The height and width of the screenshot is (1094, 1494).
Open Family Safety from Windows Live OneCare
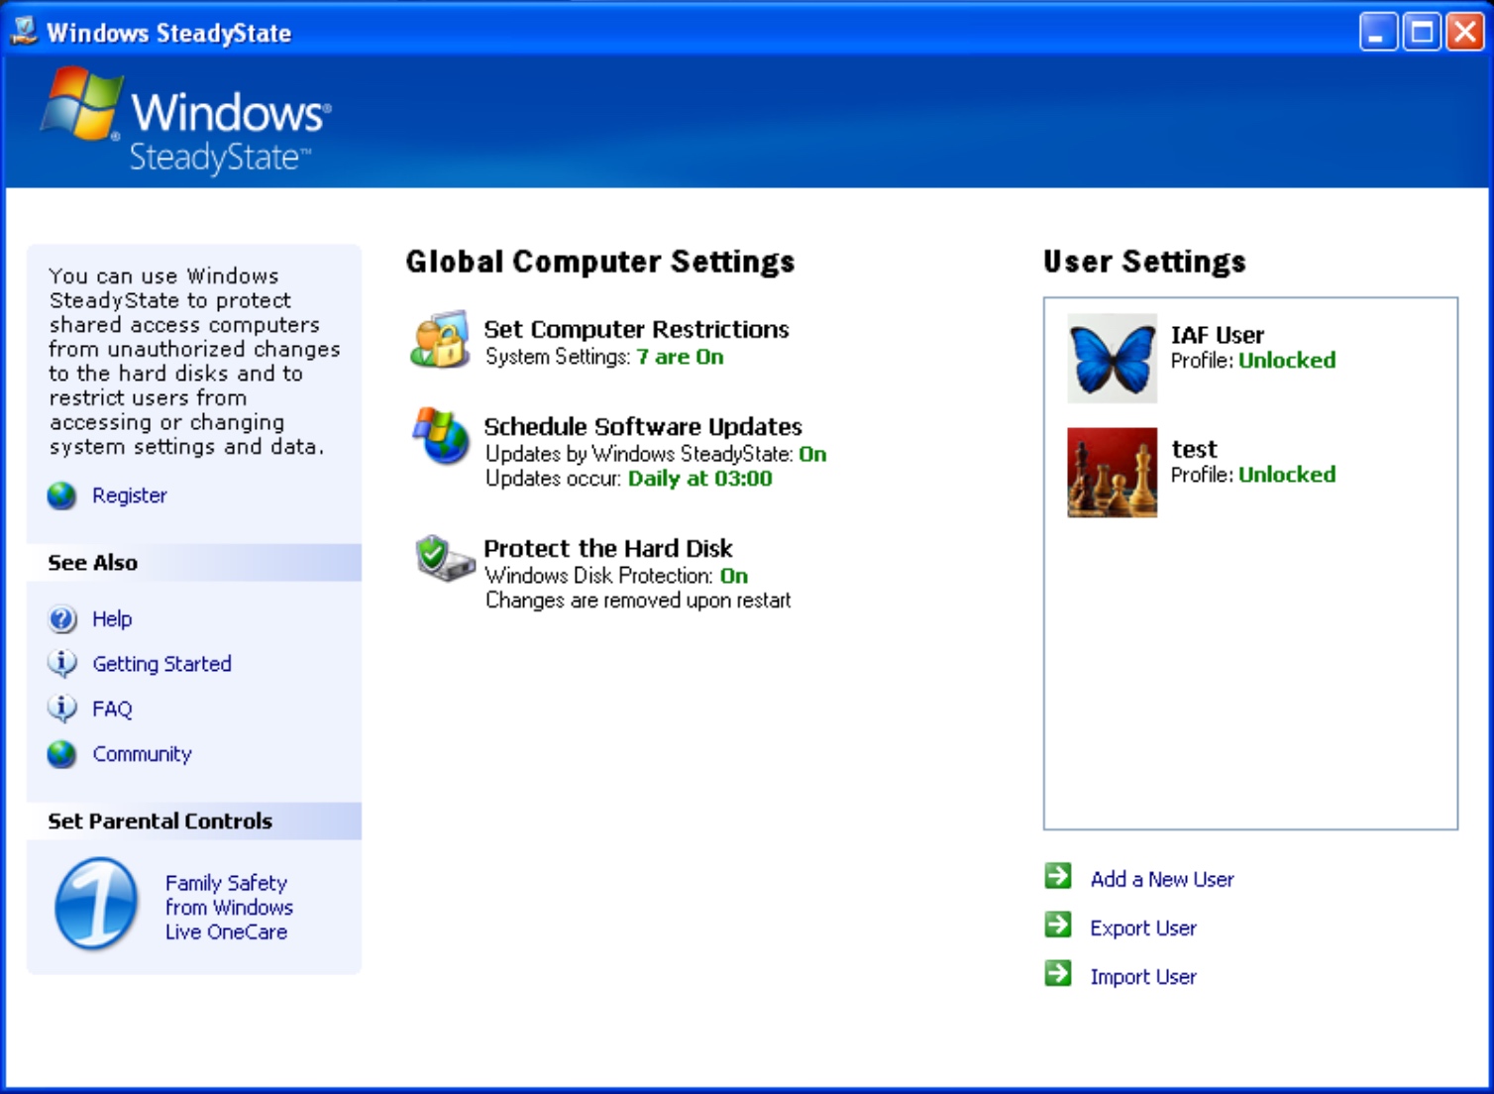(229, 908)
